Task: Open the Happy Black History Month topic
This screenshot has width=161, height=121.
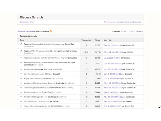Action: point(36,106)
